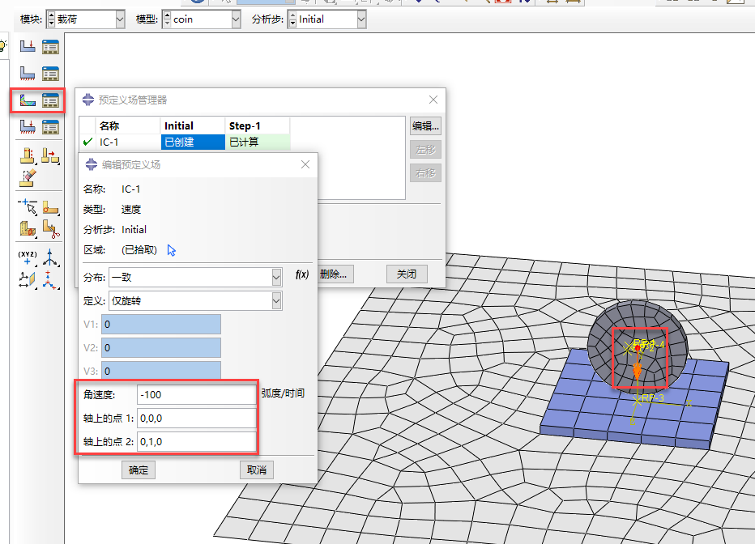Select the Replace Faces geometry edit tool
The image size is (755, 544).
tap(50, 155)
